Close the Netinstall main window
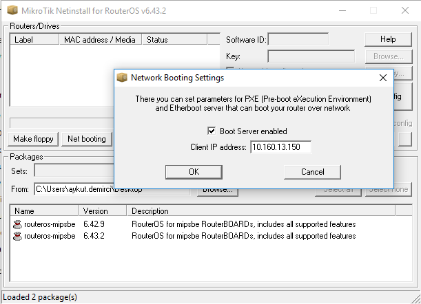 tap(405, 10)
